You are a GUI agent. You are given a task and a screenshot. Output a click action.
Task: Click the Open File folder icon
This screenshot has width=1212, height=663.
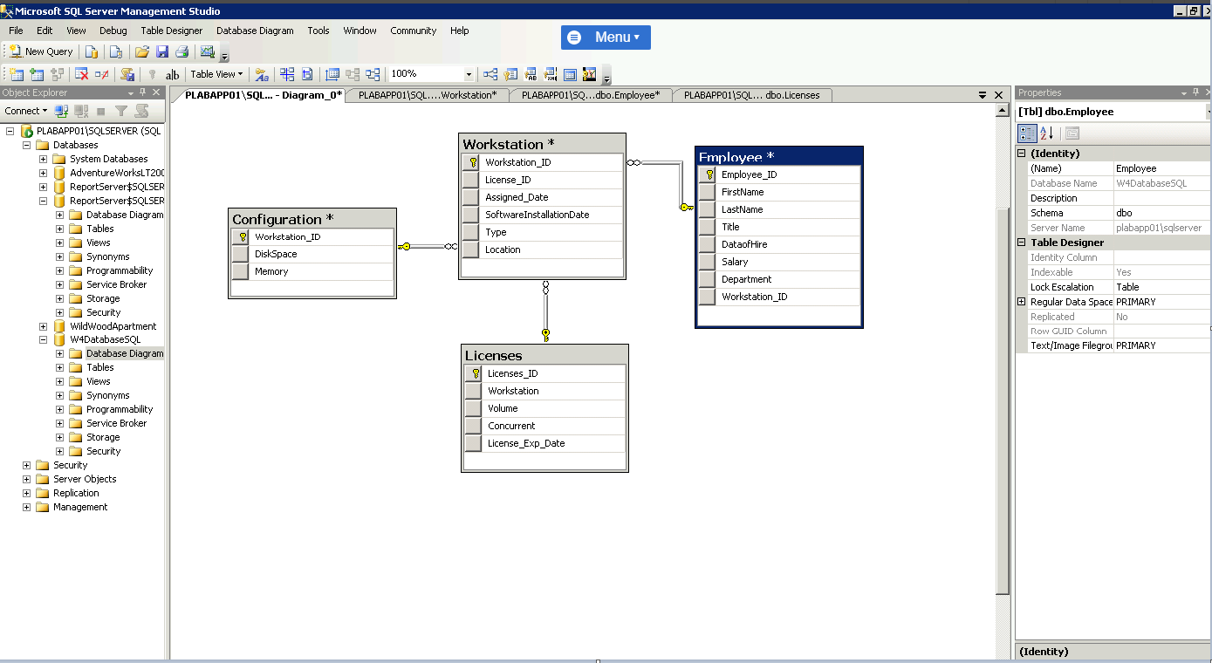pos(141,51)
